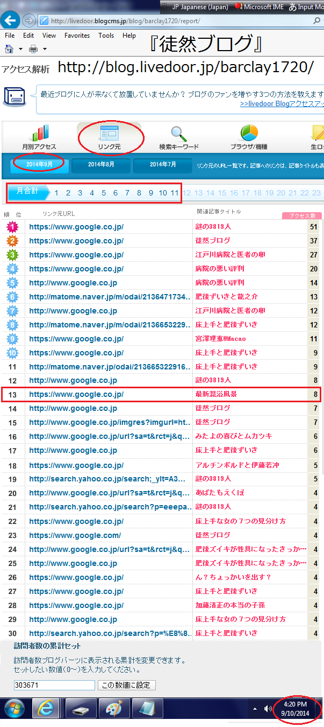The width and height of the screenshot is (324, 727).
Task: Open ブラウザ/機種 pie chart tab
Action: [x=249, y=138]
